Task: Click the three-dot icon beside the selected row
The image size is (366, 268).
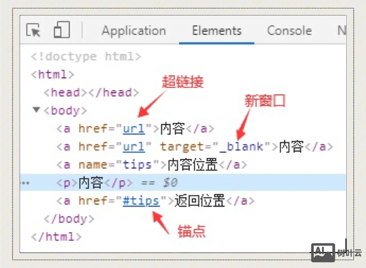Action: (x=24, y=183)
